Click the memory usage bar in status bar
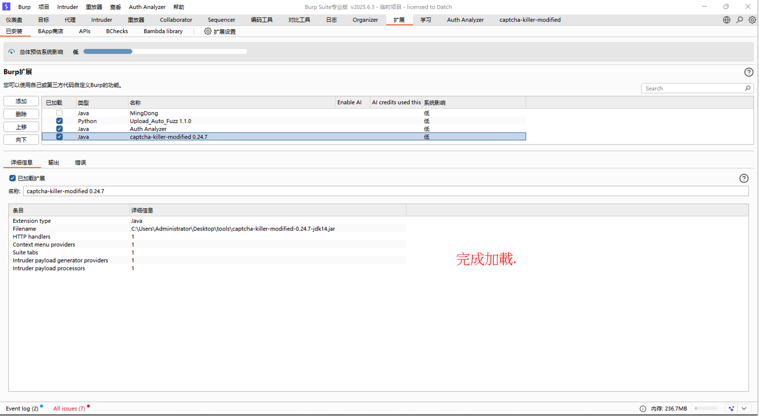Viewport: 759px width, 416px height. click(x=705, y=409)
